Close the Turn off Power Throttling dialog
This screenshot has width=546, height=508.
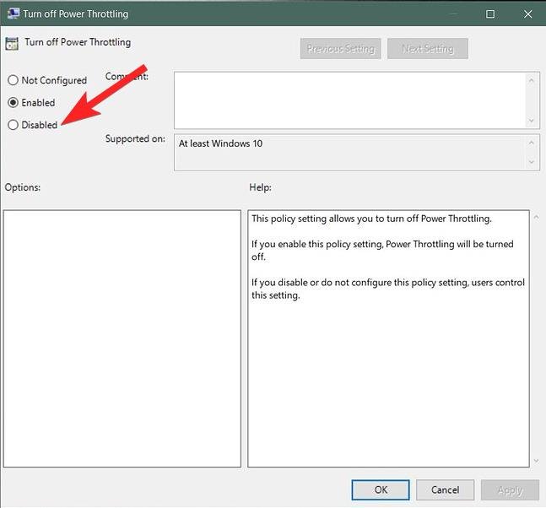[x=528, y=14]
